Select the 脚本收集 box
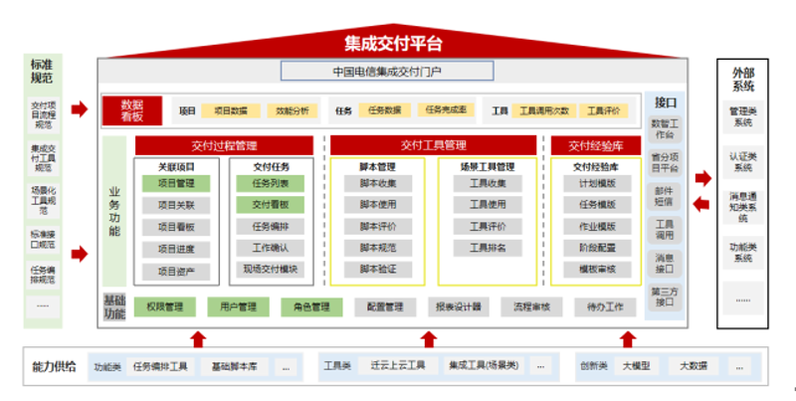The width and height of the screenshot is (796, 401). pos(378,183)
